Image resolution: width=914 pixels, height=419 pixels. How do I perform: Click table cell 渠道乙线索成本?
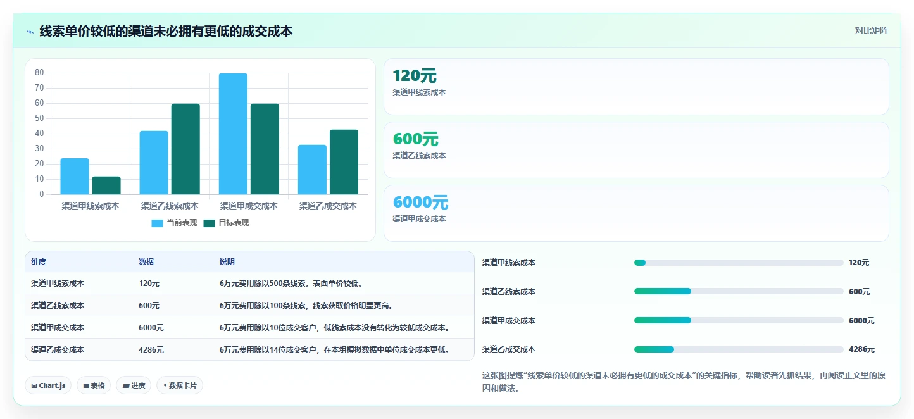[x=58, y=306]
